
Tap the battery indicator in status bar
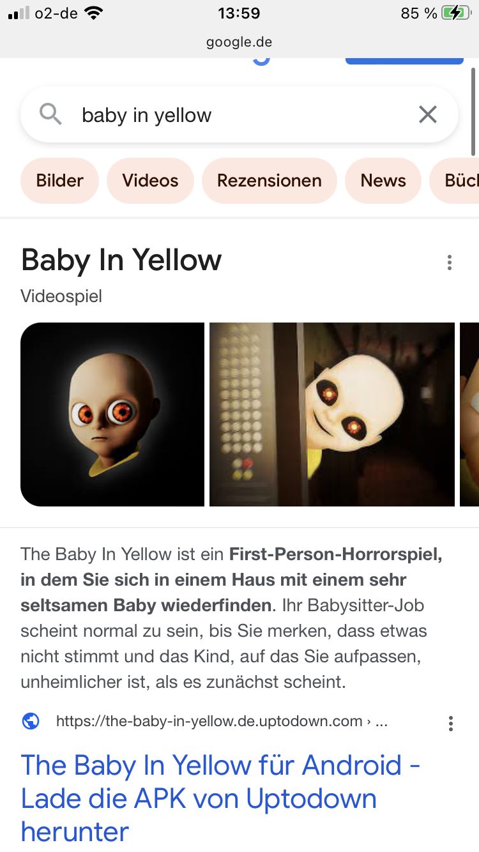(455, 13)
